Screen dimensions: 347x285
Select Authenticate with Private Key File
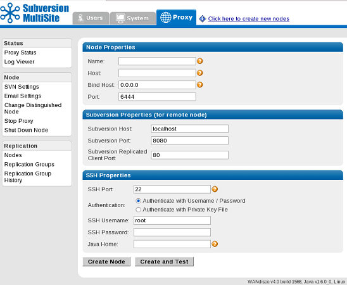(x=138, y=210)
